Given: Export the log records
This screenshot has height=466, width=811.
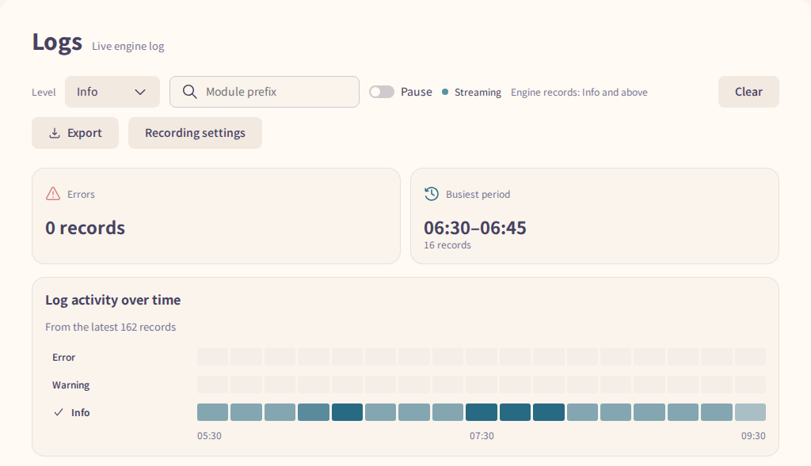Looking at the screenshot, I should 75,133.
